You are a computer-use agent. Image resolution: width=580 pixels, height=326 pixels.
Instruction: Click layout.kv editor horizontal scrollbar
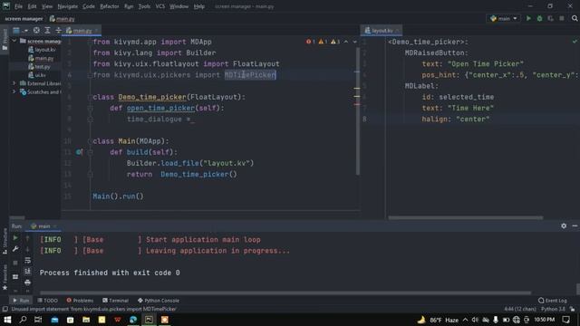click(465, 217)
